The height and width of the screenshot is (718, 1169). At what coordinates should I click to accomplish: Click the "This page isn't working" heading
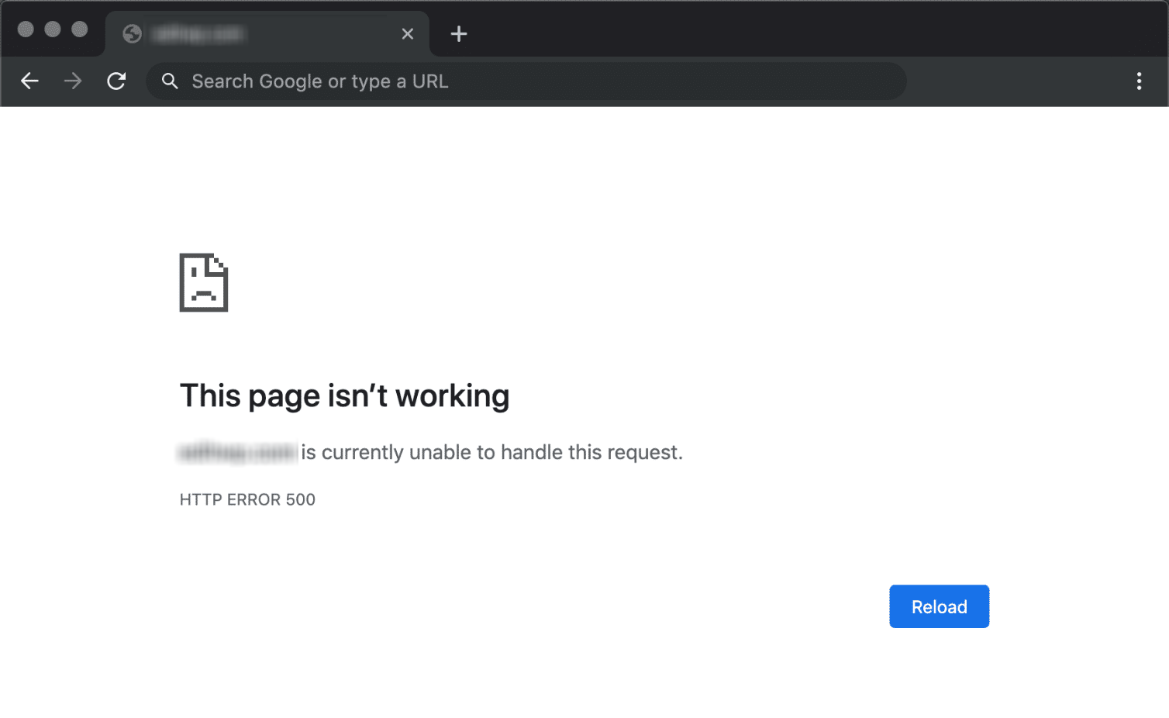(344, 395)
